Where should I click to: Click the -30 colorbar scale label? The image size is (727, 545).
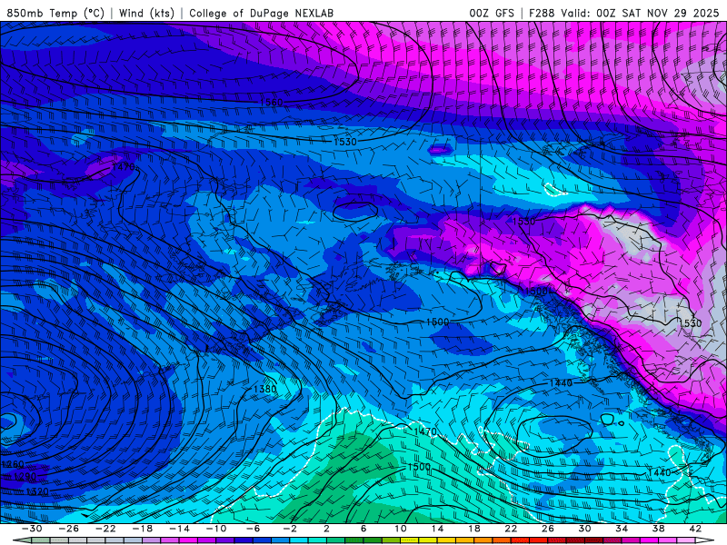[x=32, y=529]
